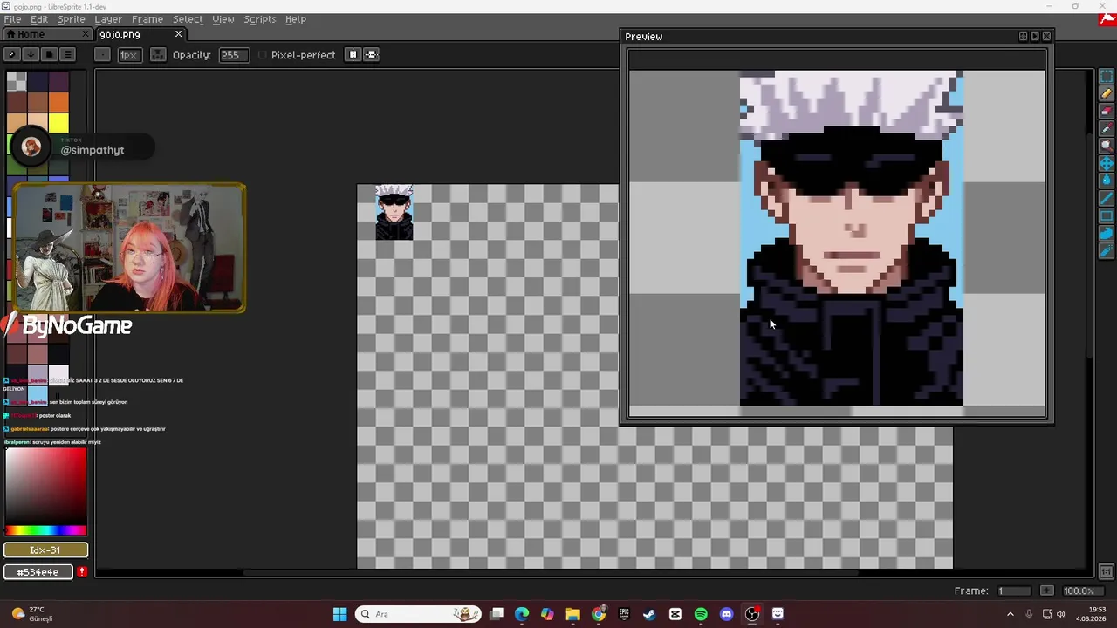Screen dimensions: 1117x628
Task: Select the Paint Bucket tool
Action: 1107,181
